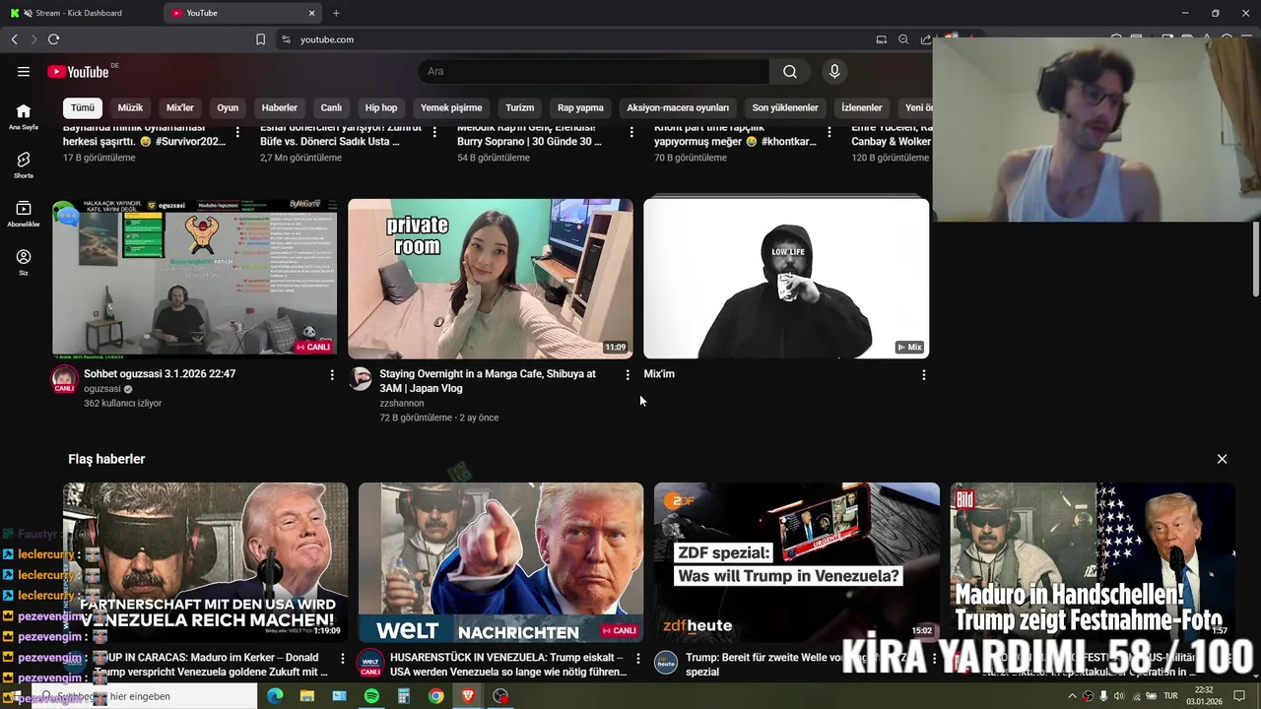This screenshot has width=1261, height=709.
Task: Open the volume control in system tray
Action: [1119, 696]
